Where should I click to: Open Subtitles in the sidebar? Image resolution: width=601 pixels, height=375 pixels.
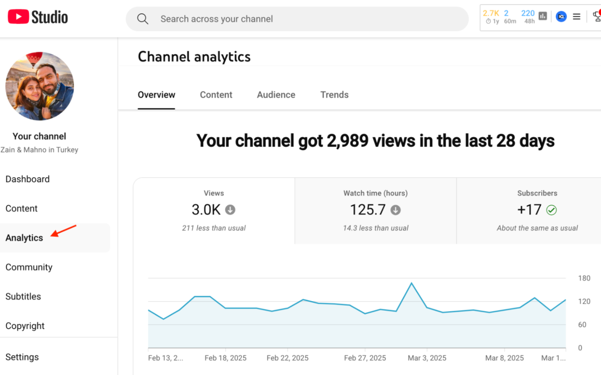23,297
